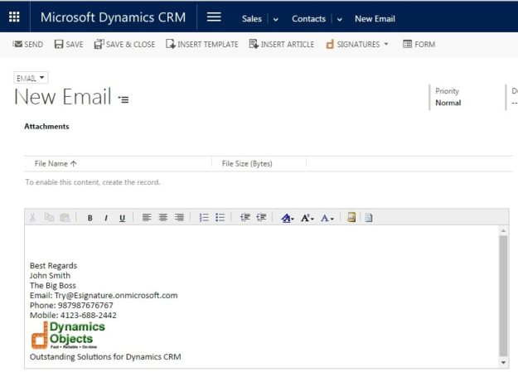Open the font size dropdown
The image size is (518, 372).
point(307,218)
